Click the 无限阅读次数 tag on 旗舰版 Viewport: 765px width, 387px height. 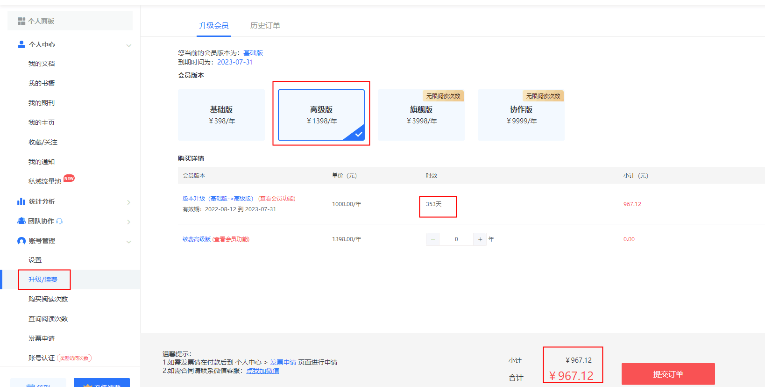(x=443, y=96)
